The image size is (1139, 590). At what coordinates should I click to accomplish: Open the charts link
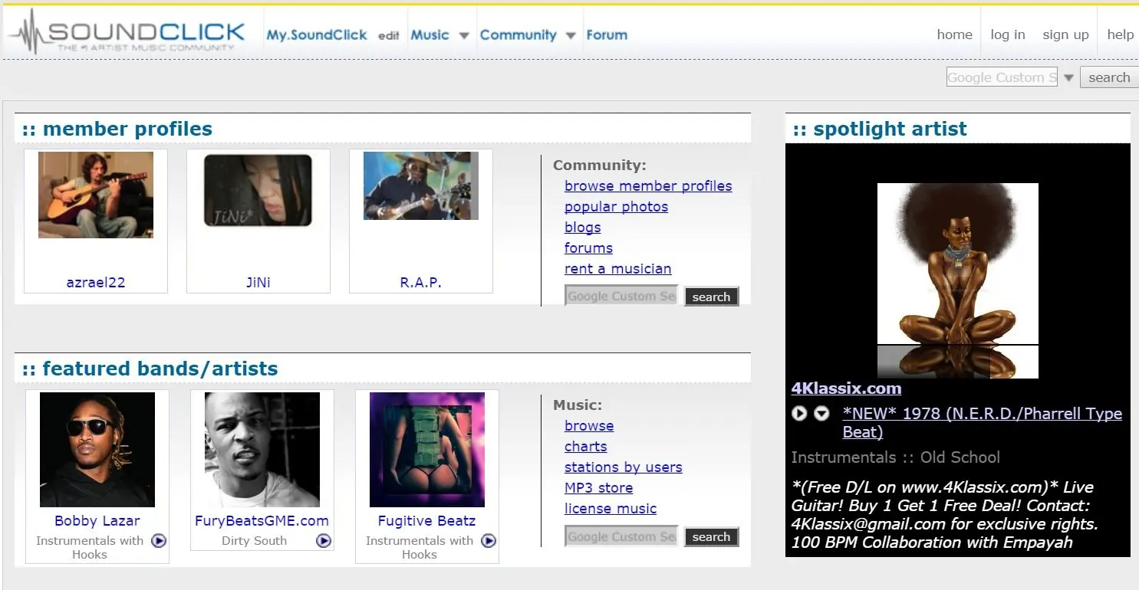tap(586, 447)
